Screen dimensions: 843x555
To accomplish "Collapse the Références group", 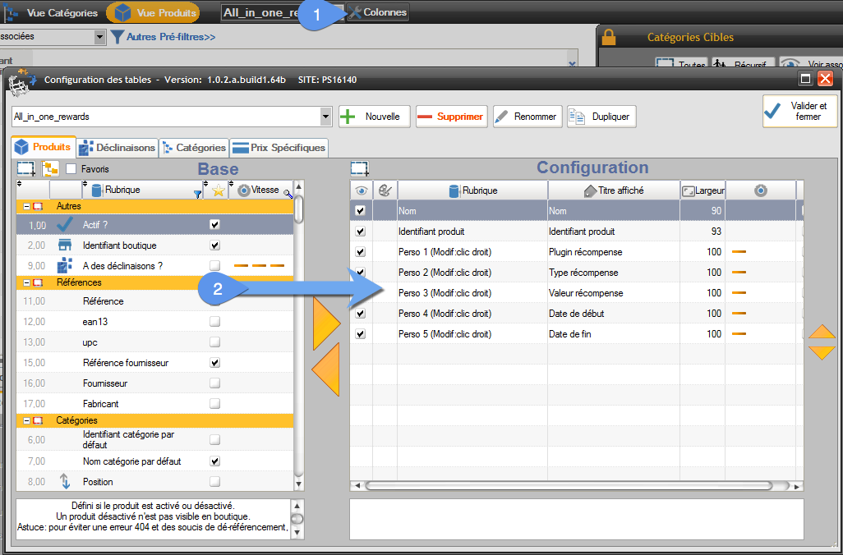I will click(x=26, y=282).
